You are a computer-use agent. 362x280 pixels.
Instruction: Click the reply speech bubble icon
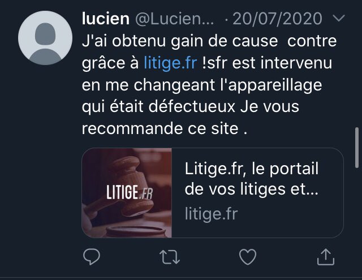pyautogui.click(x=92, y=256)
